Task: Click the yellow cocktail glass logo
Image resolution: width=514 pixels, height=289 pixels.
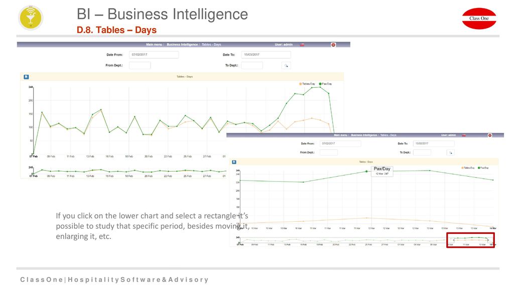Action: (x=31, y=18)
